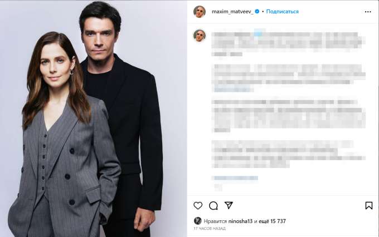The height and width of the screenshot is (237, 379).
Task: Click the couple's photo in the post
Action: [x=94, y=119]
